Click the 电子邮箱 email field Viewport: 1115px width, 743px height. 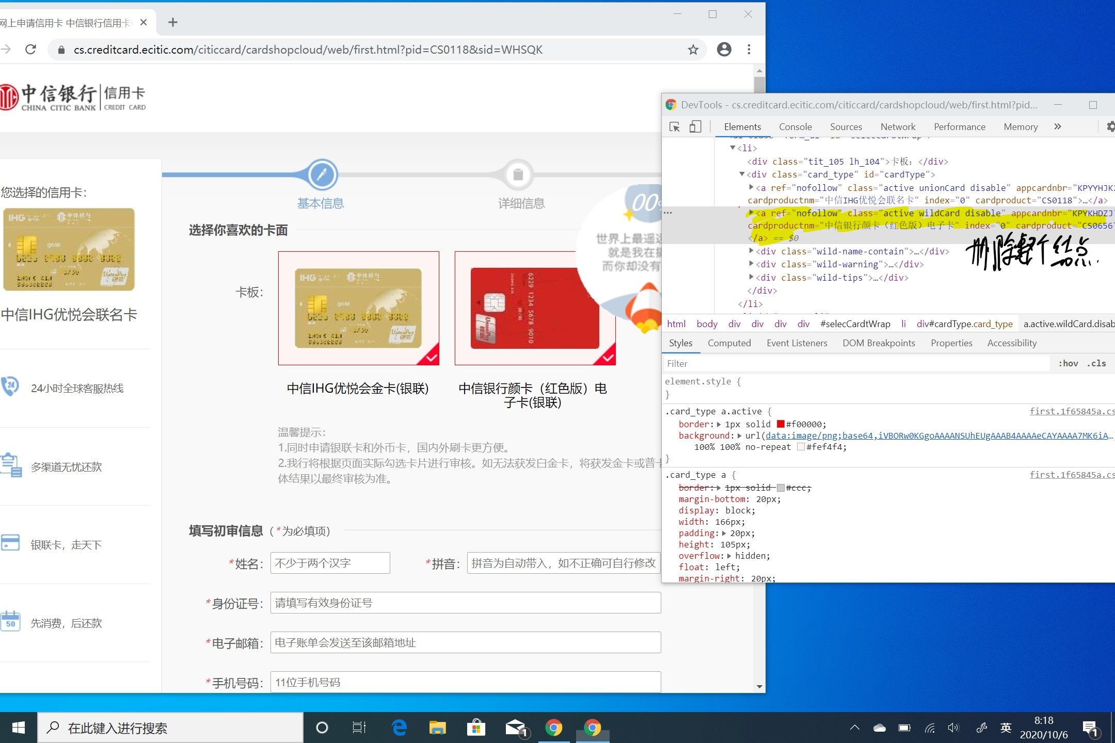coord(466,642)
